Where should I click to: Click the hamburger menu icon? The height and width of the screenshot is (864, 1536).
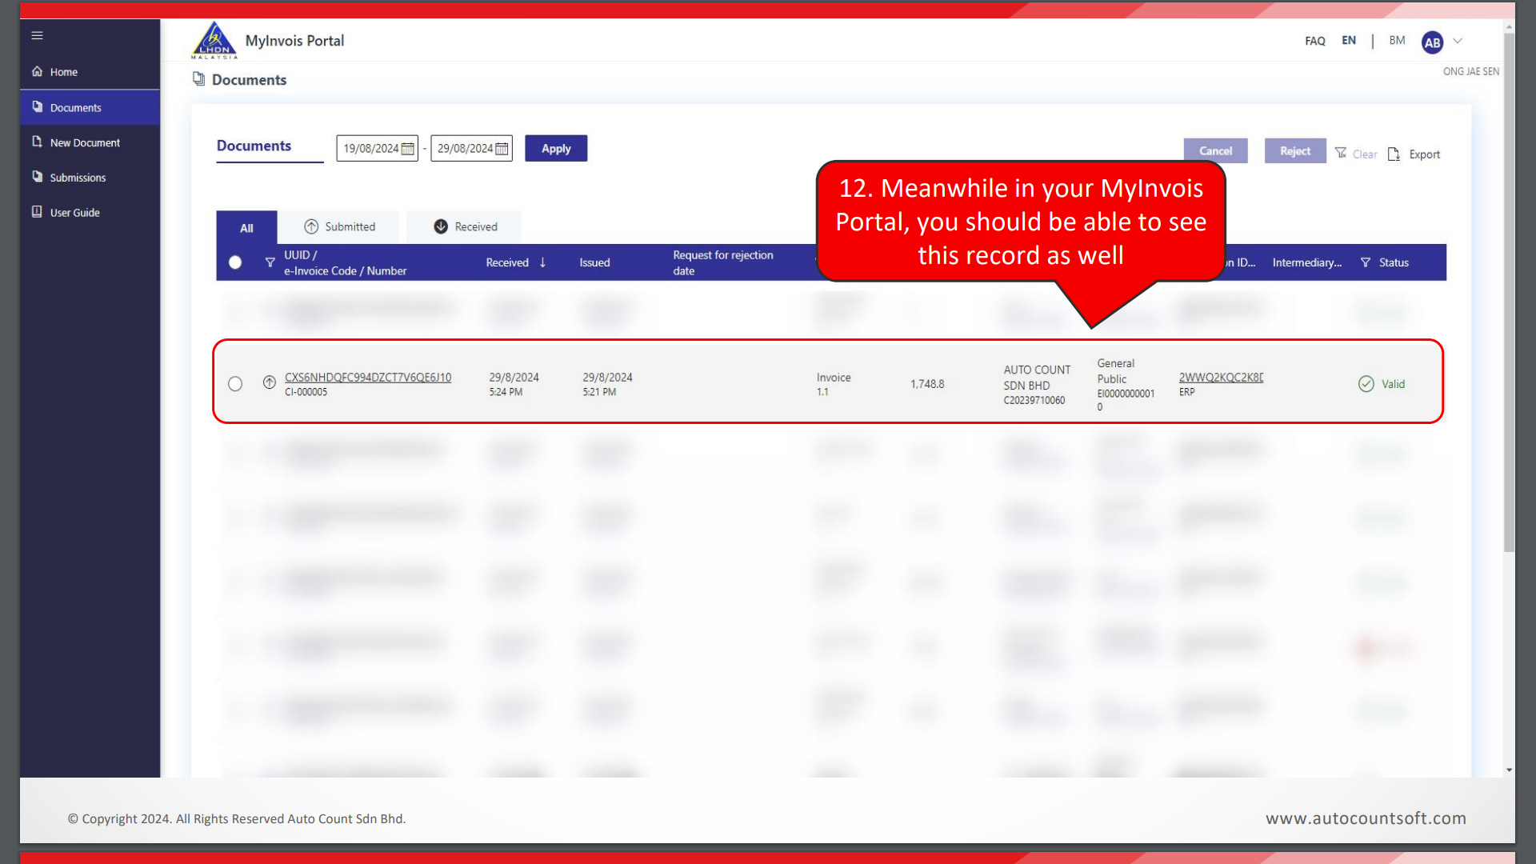click(x=37, y=35)
